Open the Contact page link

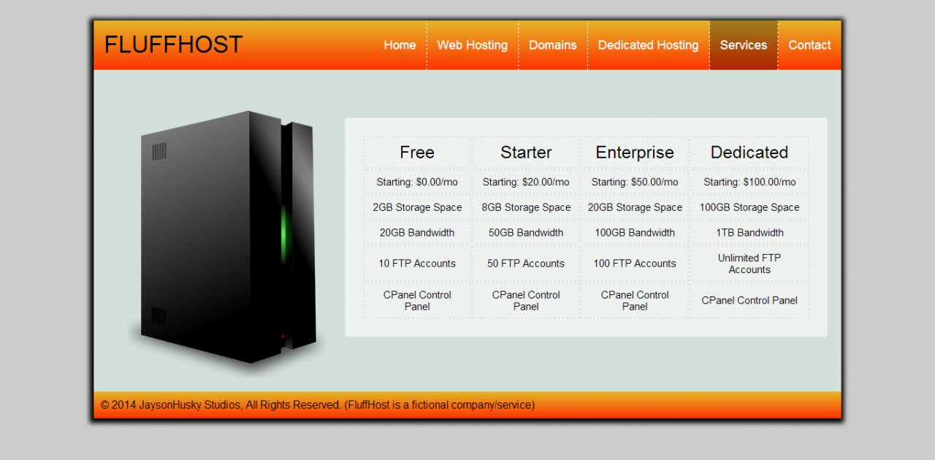pyautogui.click(x=809, y=45)
